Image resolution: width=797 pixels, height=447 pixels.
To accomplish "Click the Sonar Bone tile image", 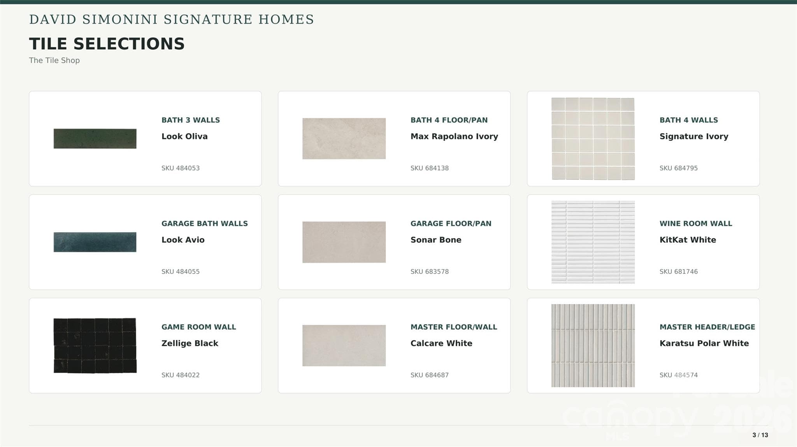I will 344,242.
